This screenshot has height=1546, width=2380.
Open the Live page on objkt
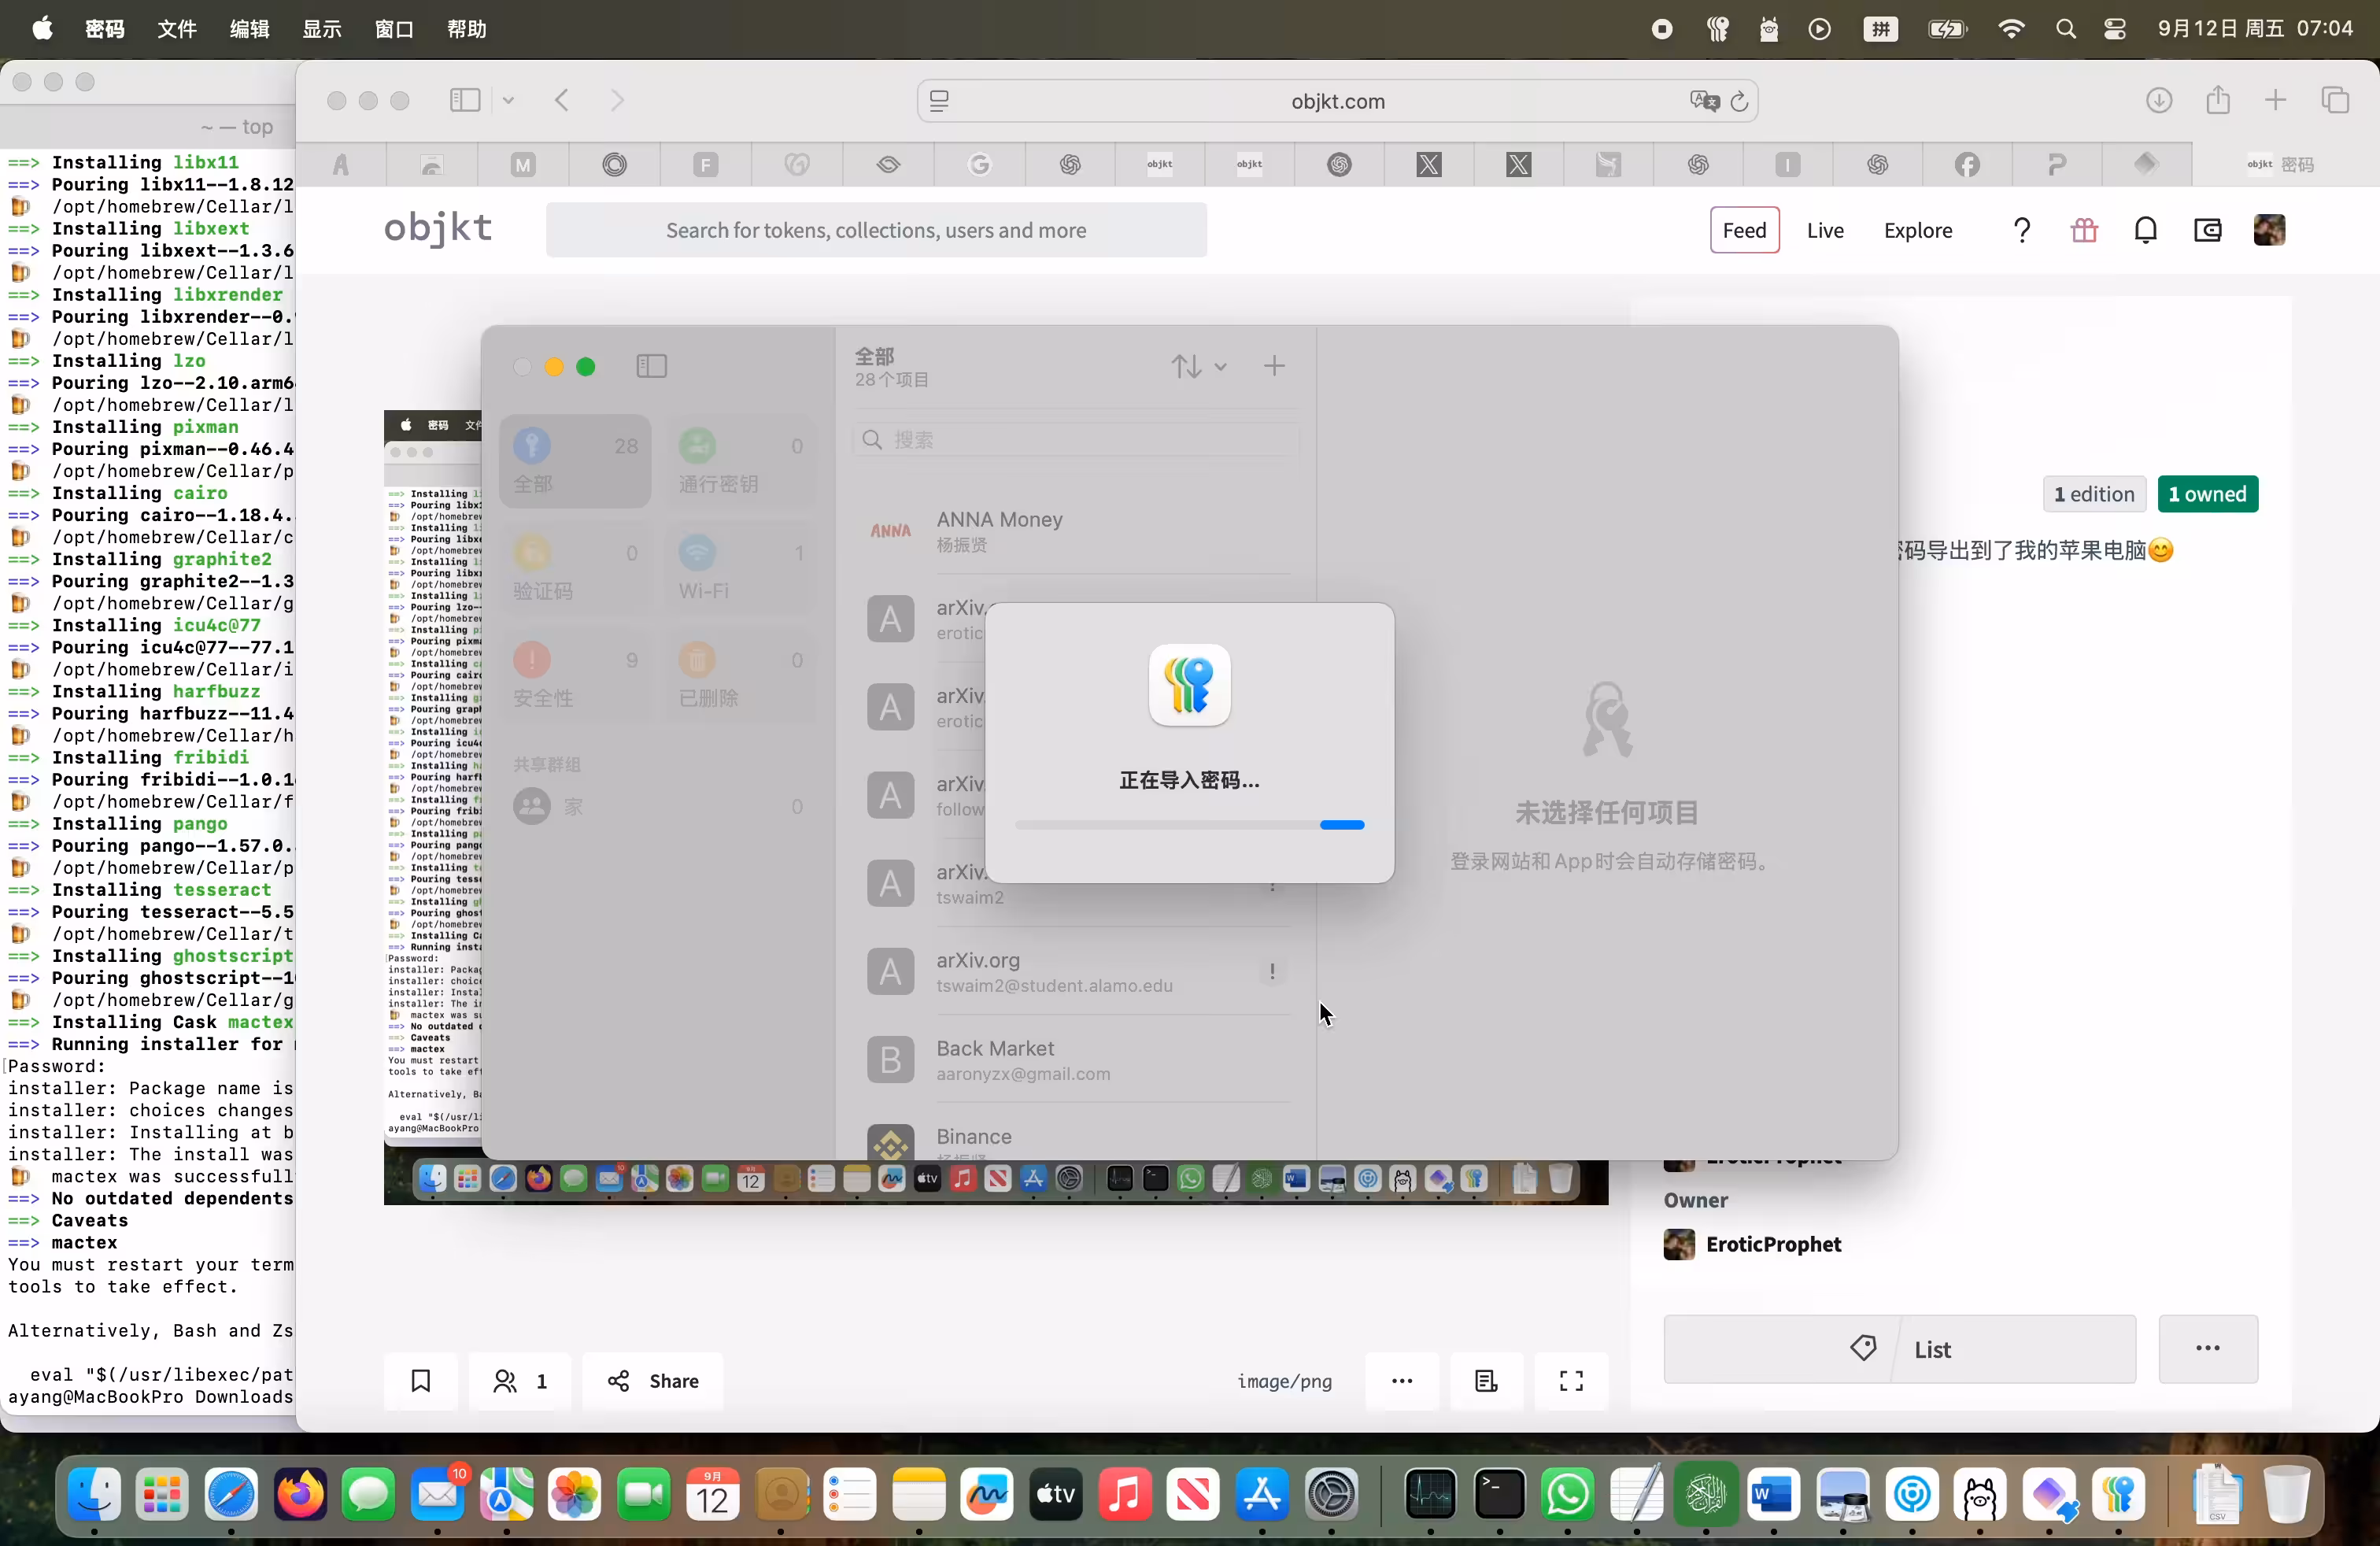(1825, 230)
